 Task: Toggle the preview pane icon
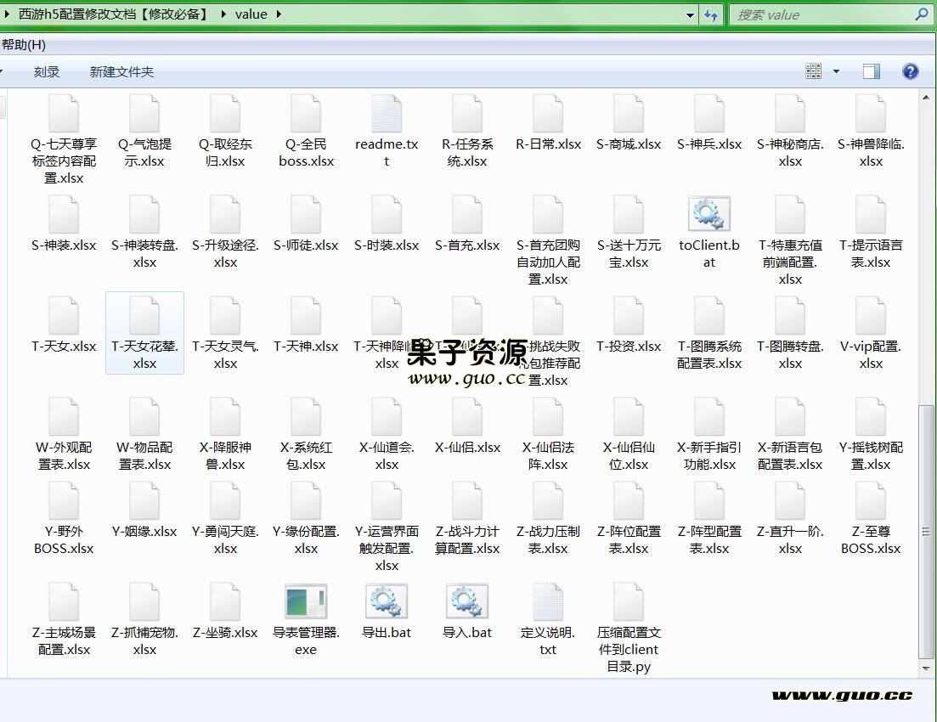click(871, 71)
